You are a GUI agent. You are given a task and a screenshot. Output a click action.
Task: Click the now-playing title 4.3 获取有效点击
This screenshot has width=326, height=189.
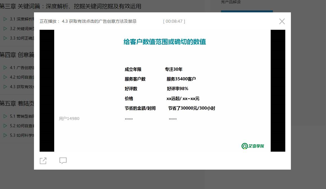[x=99, y=21]
